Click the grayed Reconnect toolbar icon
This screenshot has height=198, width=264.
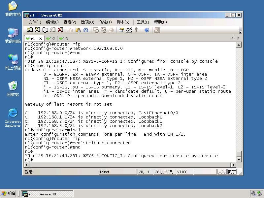click(x=53, y=30)
